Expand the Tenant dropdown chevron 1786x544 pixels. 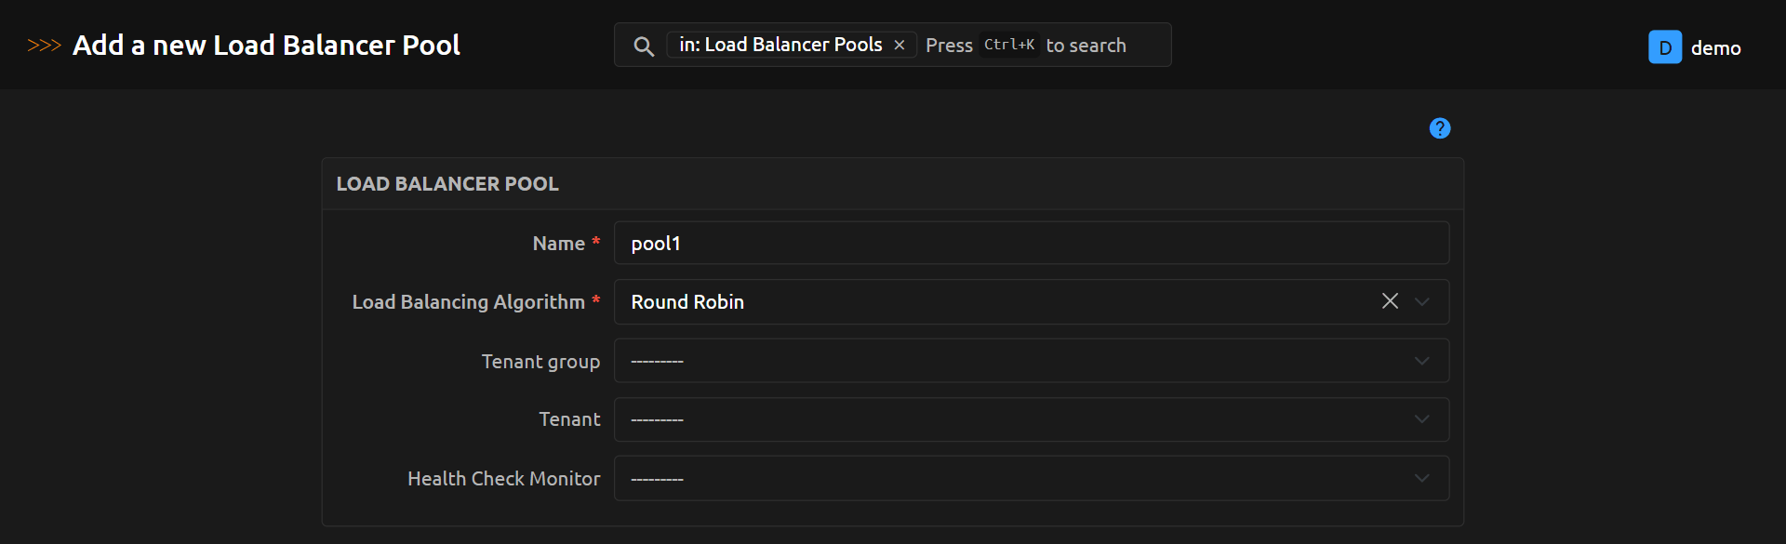coord(1421,419)
